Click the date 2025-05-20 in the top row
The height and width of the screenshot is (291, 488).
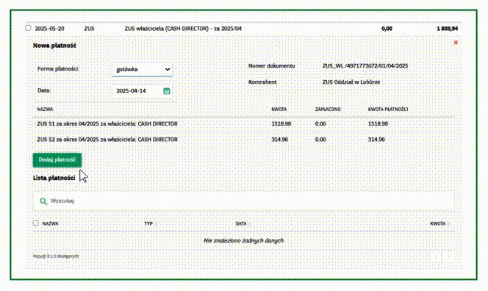49,29
